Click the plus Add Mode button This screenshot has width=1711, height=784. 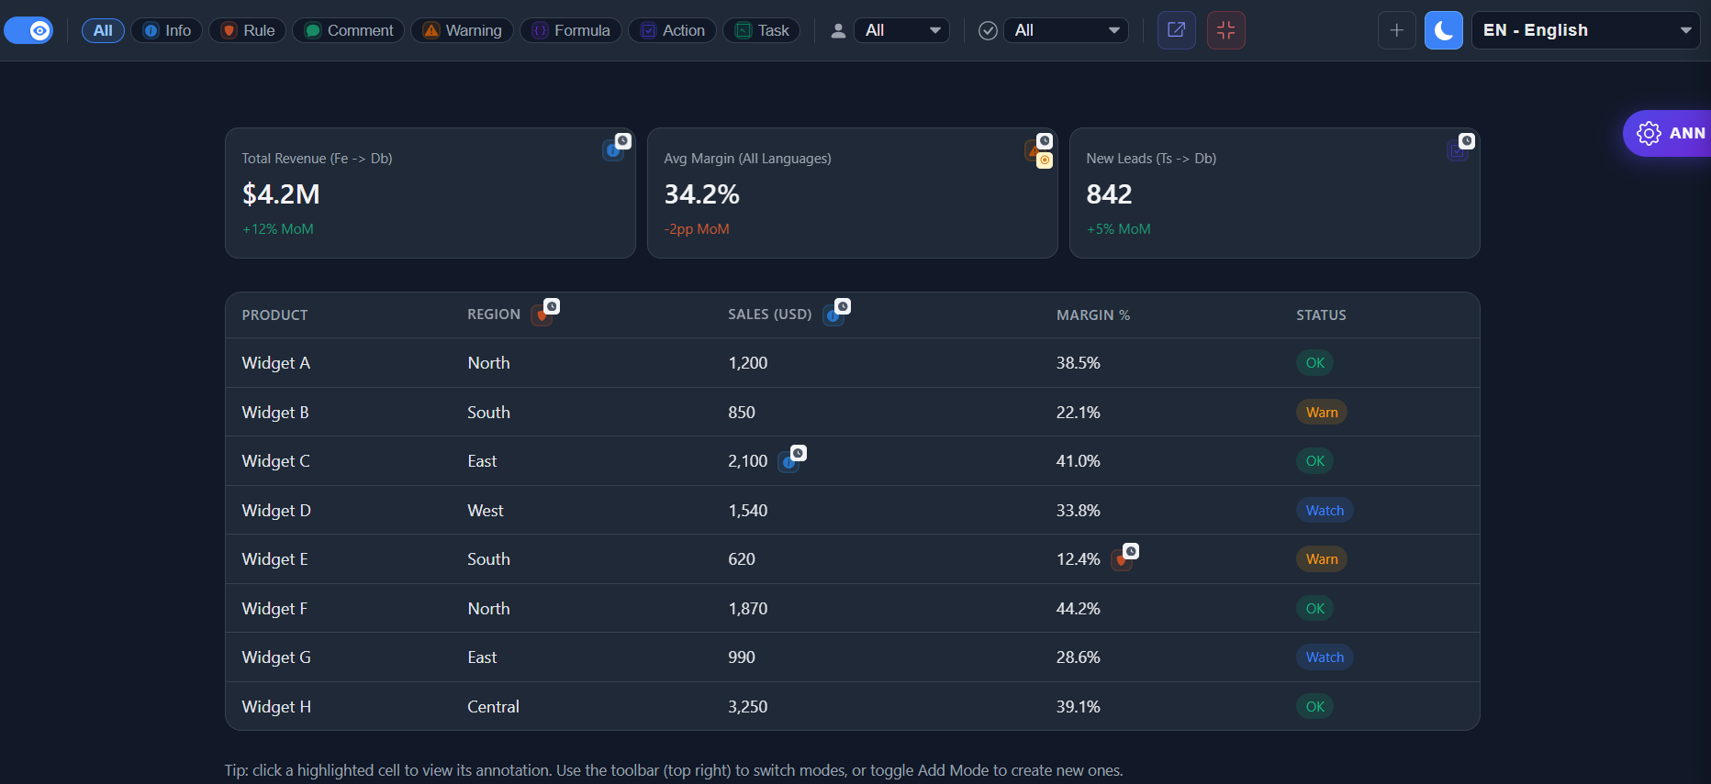(1396, 30)
